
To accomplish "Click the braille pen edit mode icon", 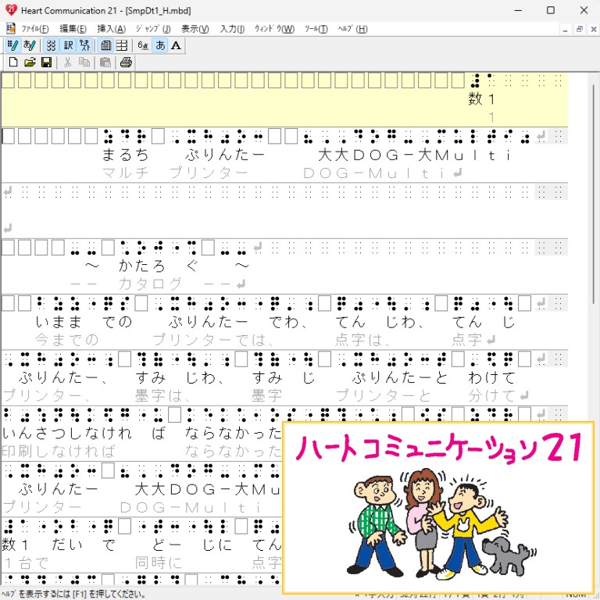I will 12,45.
